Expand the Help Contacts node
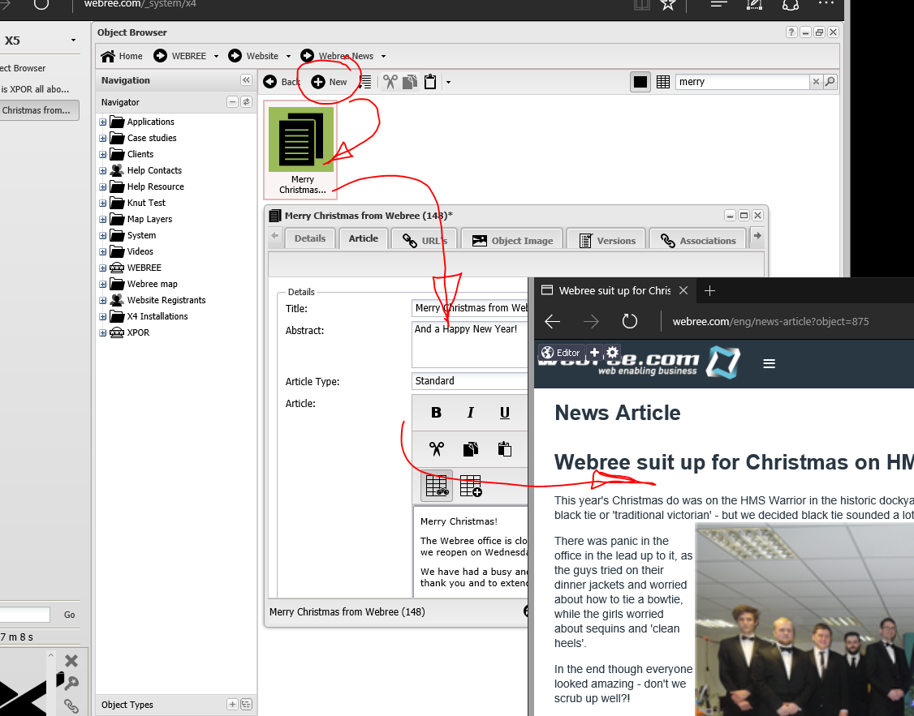Viewport: 914px width, 716px height. (102, 171)
